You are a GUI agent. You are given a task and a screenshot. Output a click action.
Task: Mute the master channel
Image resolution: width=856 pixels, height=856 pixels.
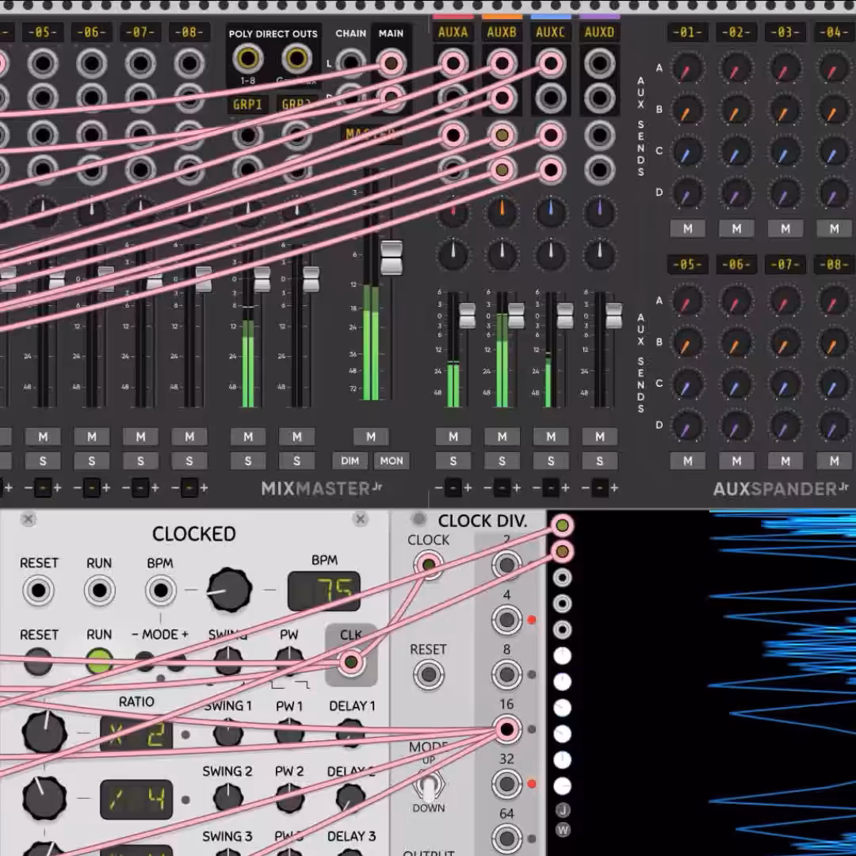click(371, 437)
